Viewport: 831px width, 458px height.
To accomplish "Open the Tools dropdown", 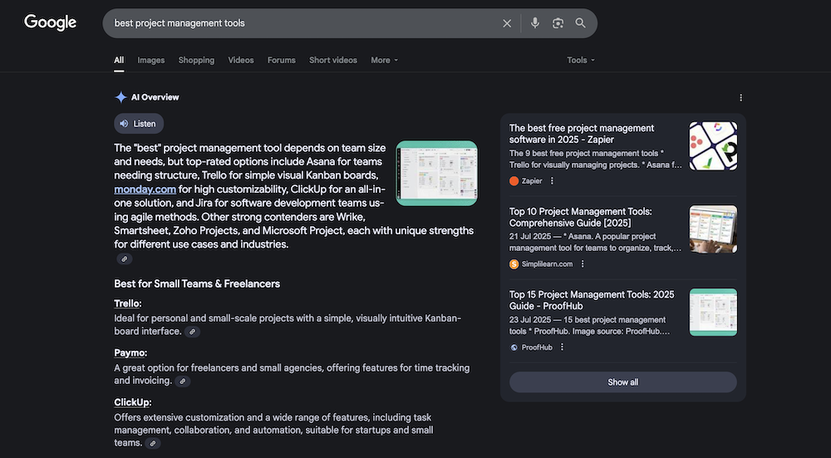I will coord(581,60).
